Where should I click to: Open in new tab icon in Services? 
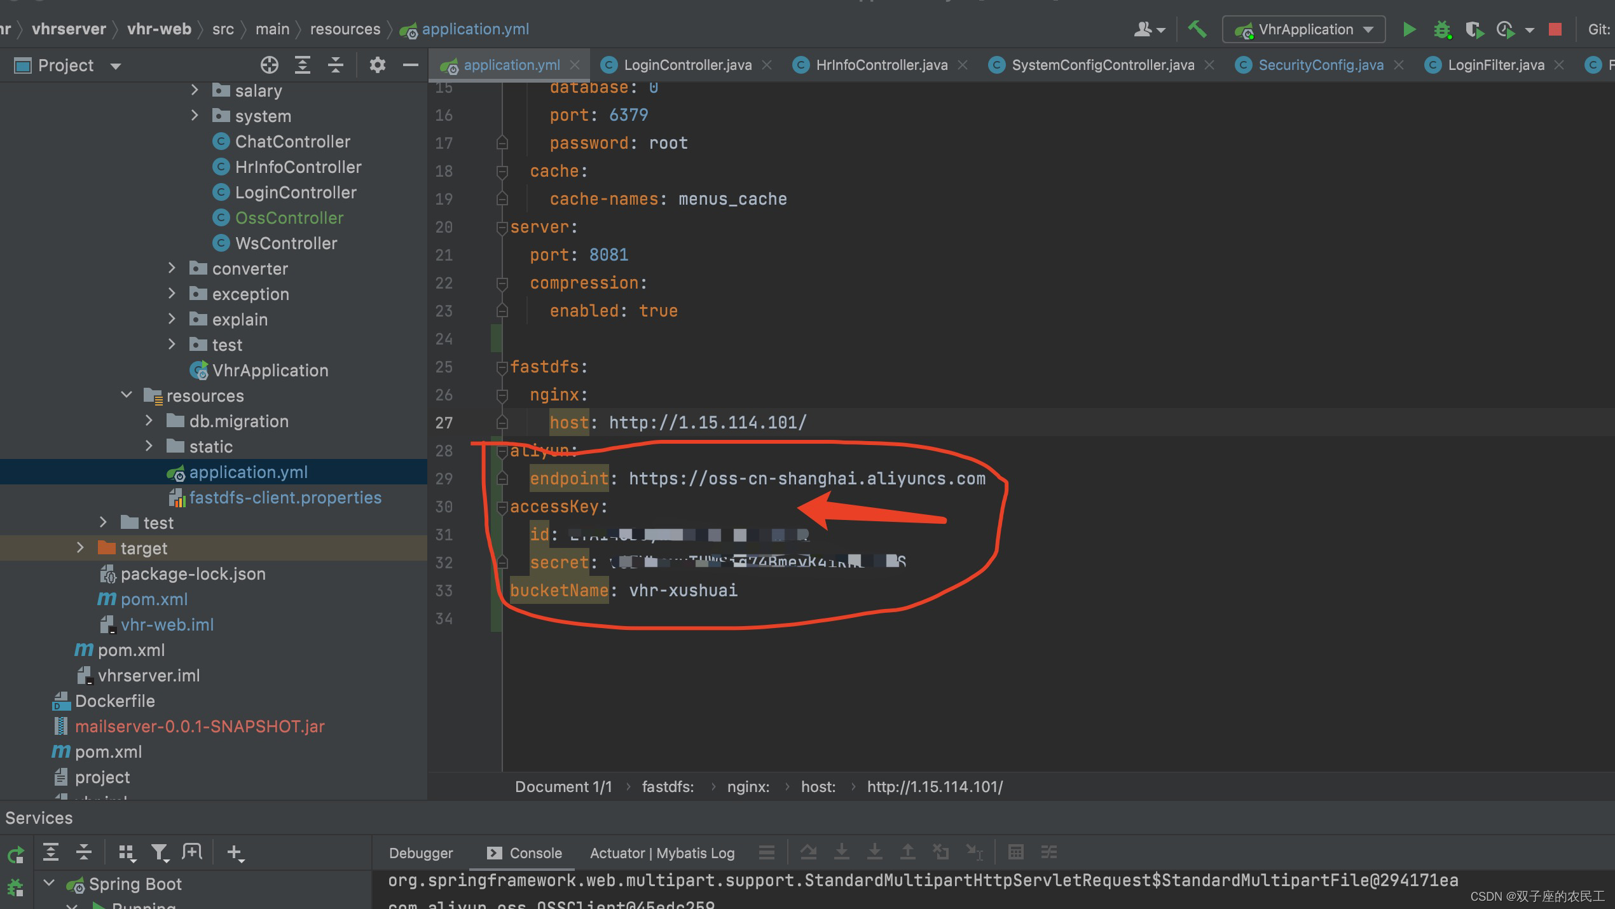(x=192, y=852)
